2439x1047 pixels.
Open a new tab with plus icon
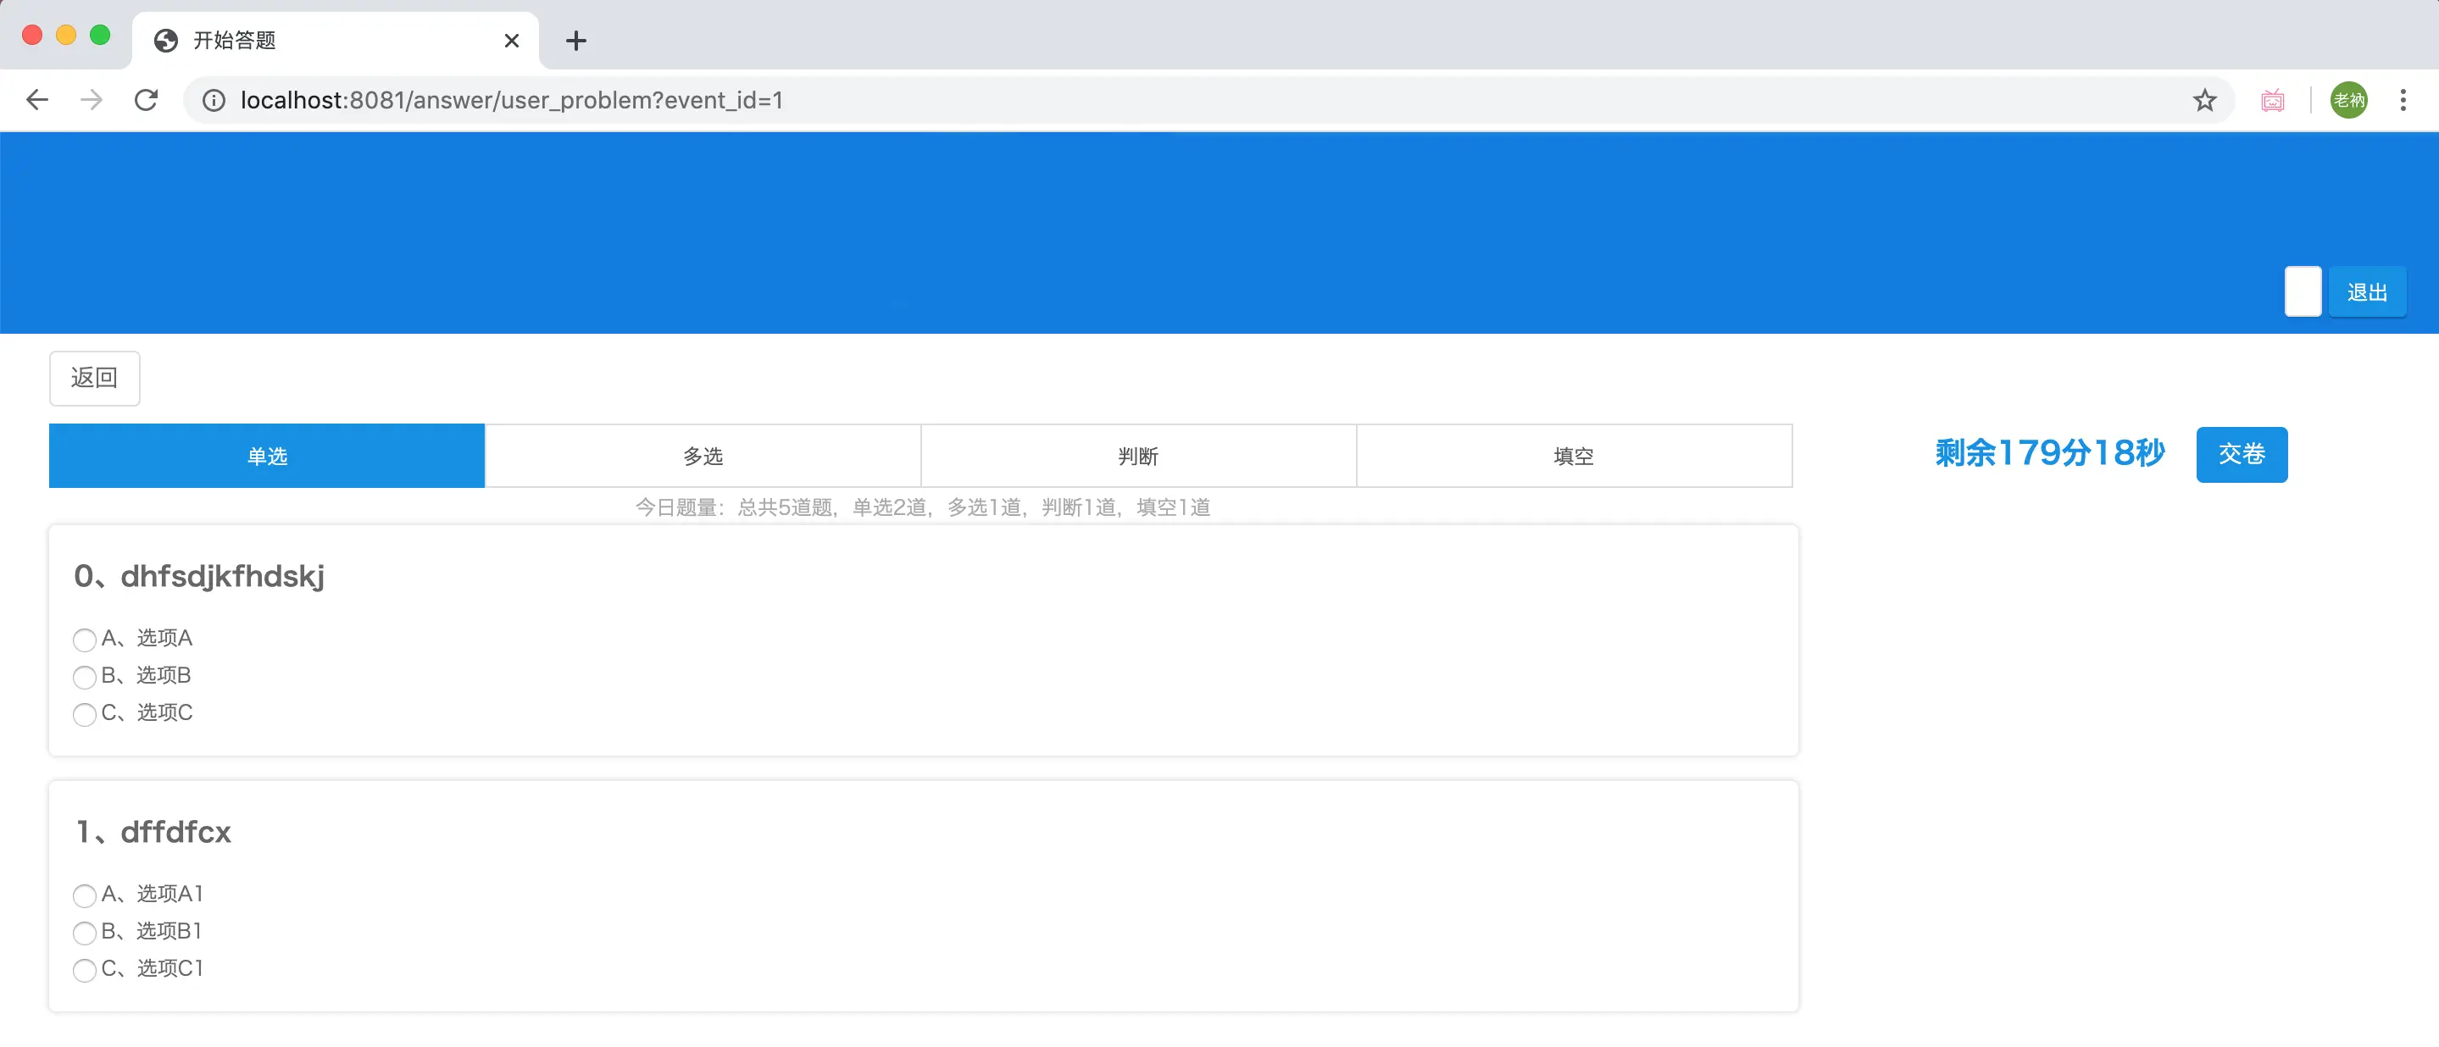[575, 41]
